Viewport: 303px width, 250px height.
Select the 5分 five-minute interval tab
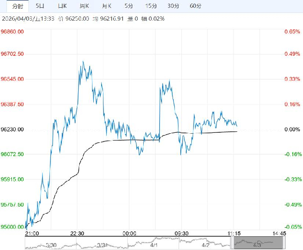pyautogui.click(x=129, y=6)
